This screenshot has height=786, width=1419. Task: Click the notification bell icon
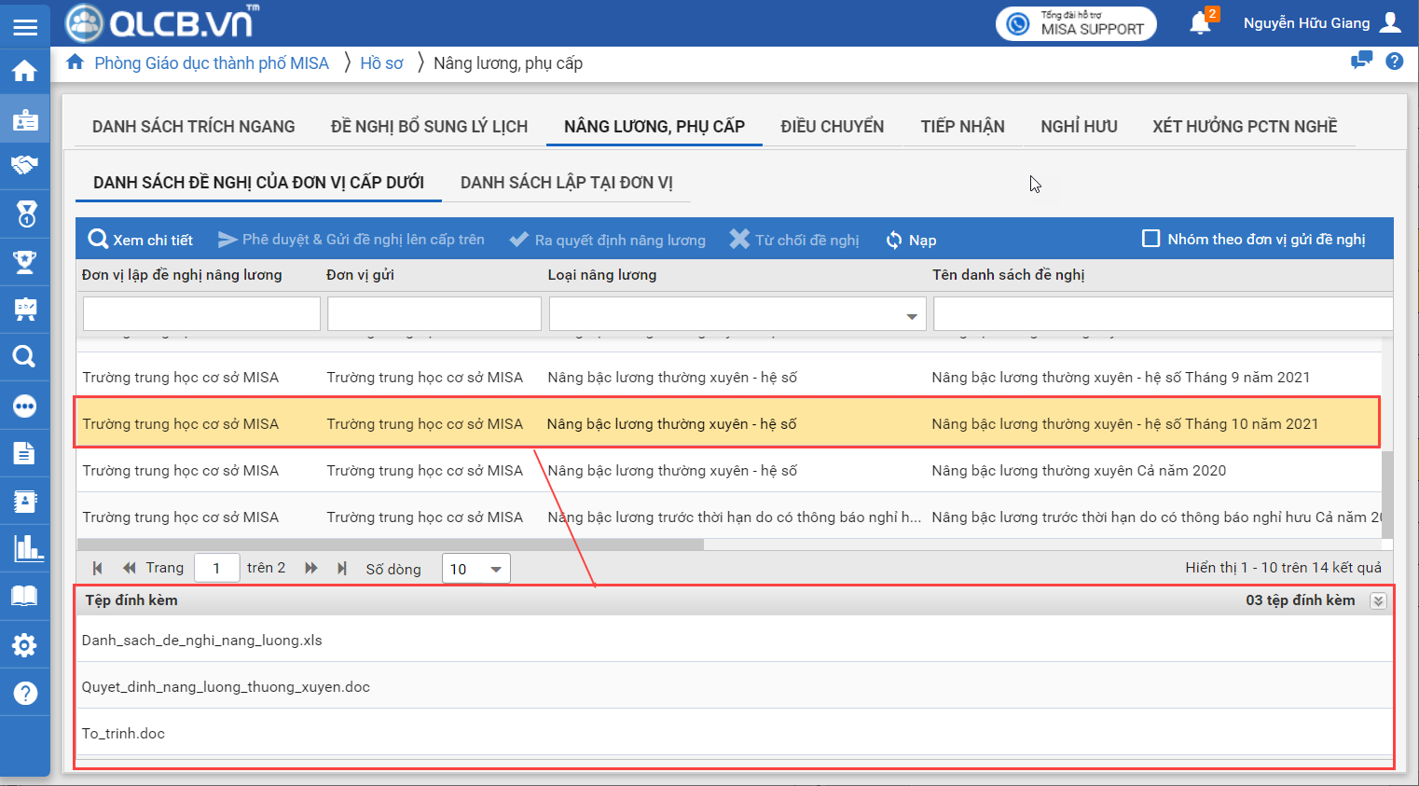[x=1200, y=23]
